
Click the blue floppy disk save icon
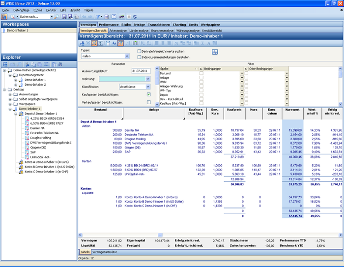click(64, 17)
